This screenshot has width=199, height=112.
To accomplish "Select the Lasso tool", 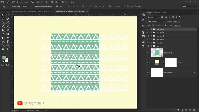I will pyautogui.click(x=3, y=19).
